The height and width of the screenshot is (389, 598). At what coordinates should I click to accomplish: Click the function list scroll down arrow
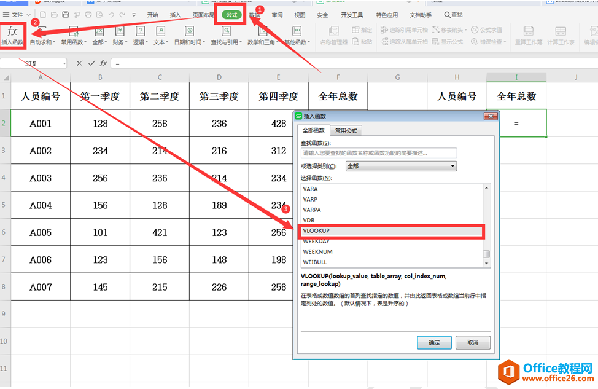click(x=486, y=264)
